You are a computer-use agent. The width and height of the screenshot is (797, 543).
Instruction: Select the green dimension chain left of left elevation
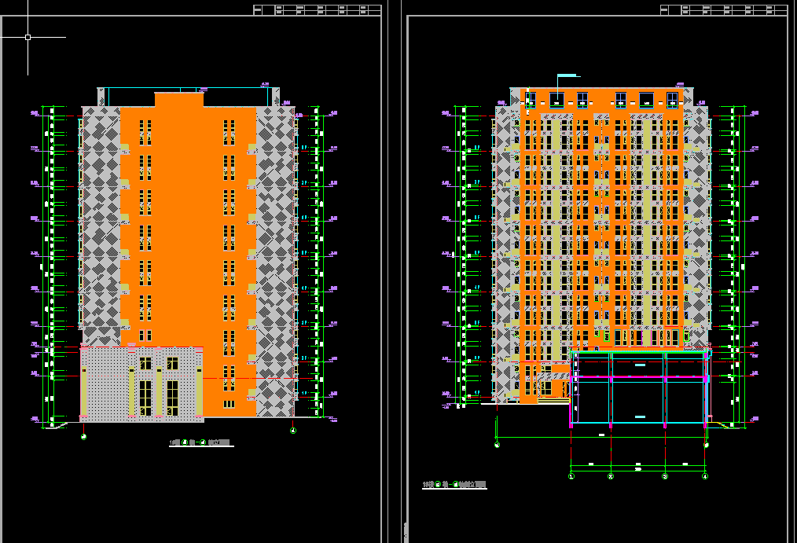(52, 259)
